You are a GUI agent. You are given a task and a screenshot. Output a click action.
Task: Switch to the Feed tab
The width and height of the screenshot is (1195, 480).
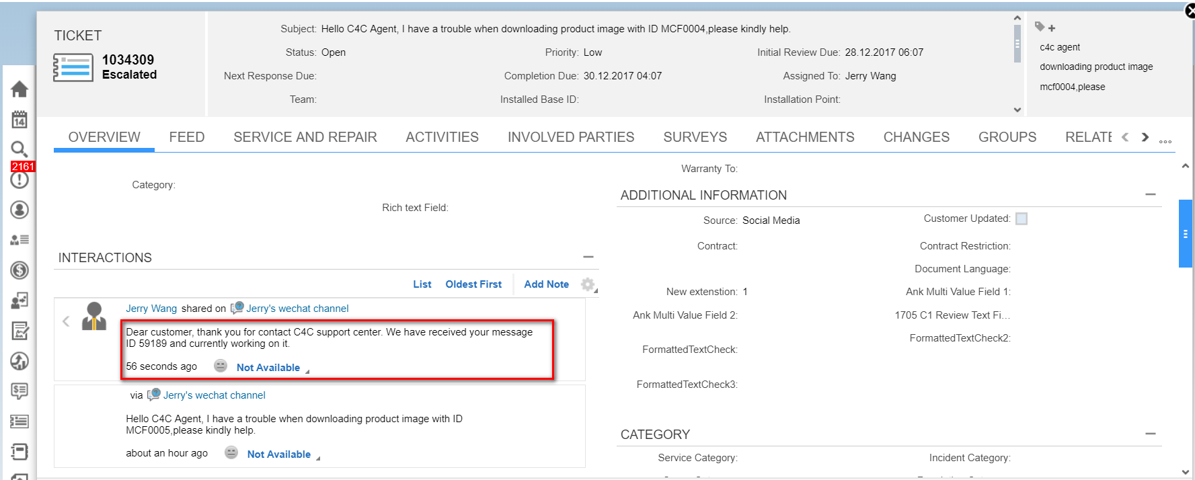[x=186, y=137]
